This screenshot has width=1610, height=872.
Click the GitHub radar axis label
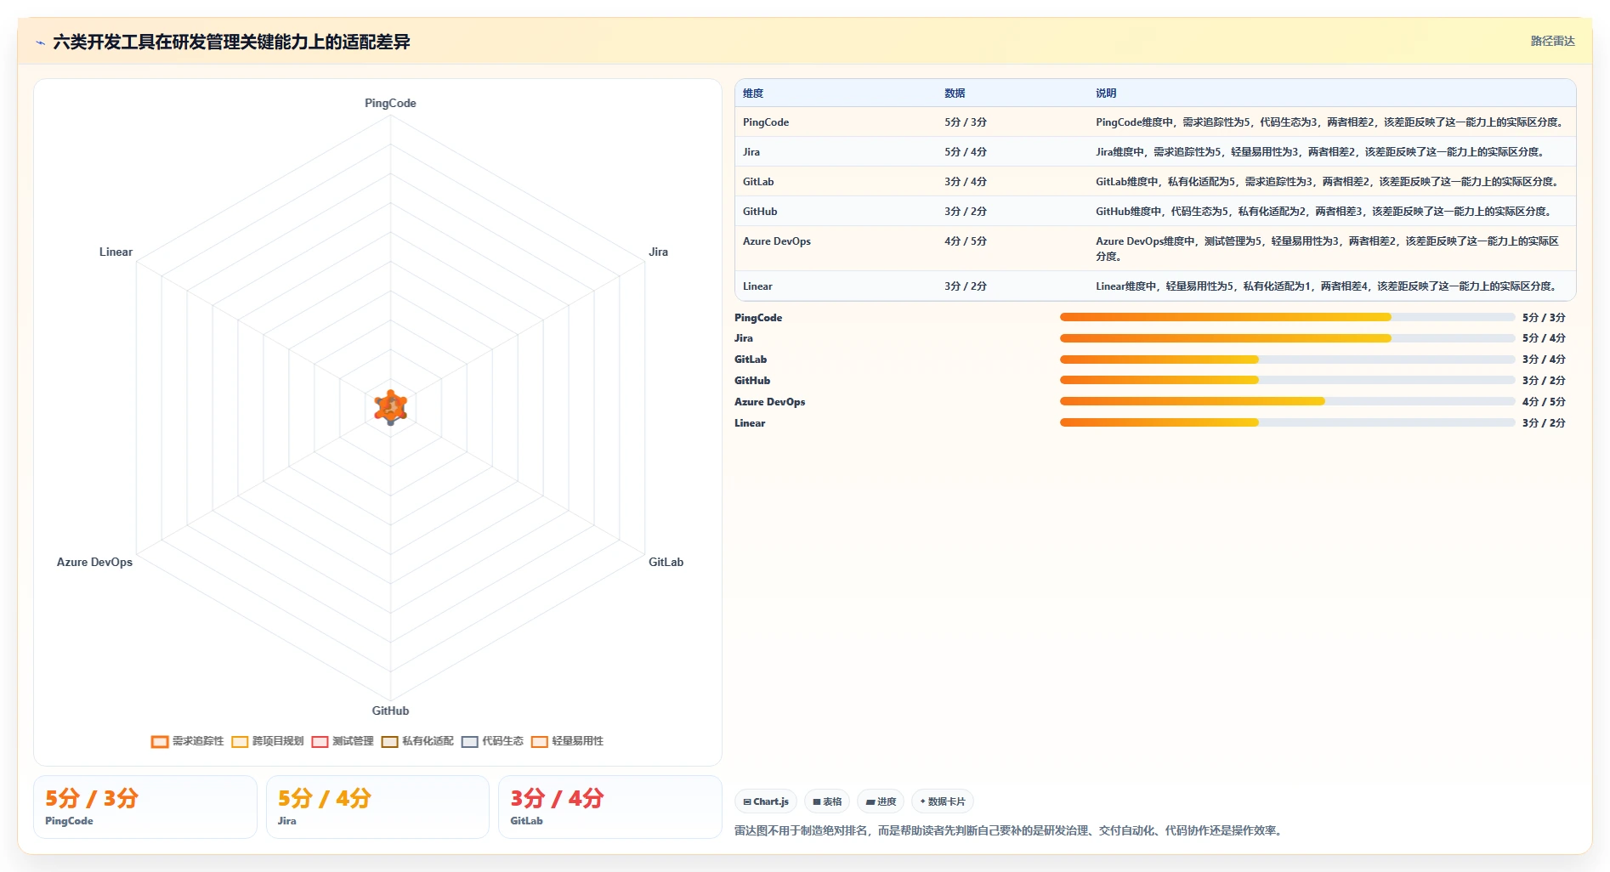pos(390,711)
